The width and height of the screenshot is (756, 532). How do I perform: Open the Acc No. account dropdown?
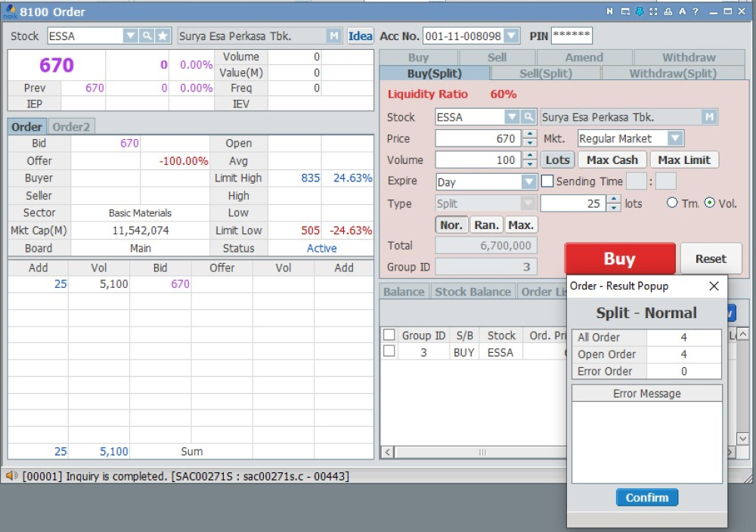[x=512, y=36]
